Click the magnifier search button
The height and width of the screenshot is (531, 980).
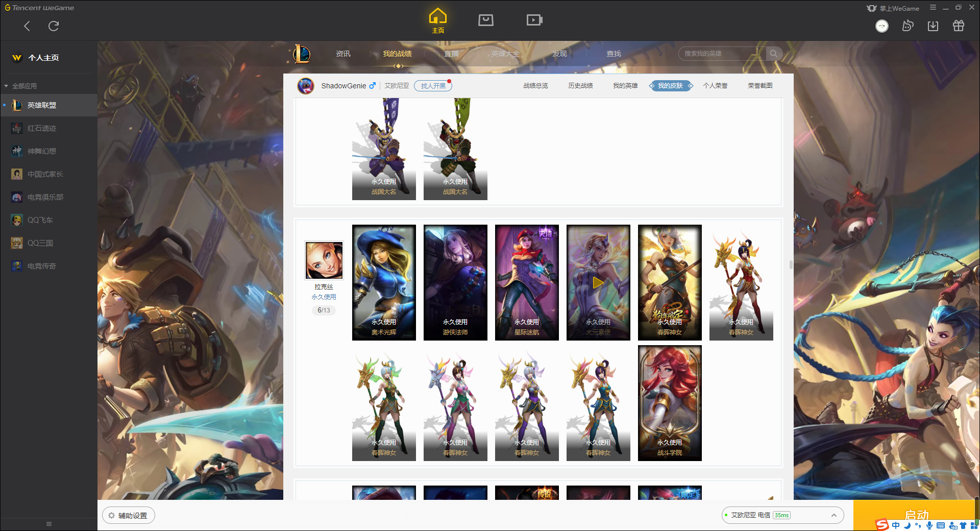[774, 54]
